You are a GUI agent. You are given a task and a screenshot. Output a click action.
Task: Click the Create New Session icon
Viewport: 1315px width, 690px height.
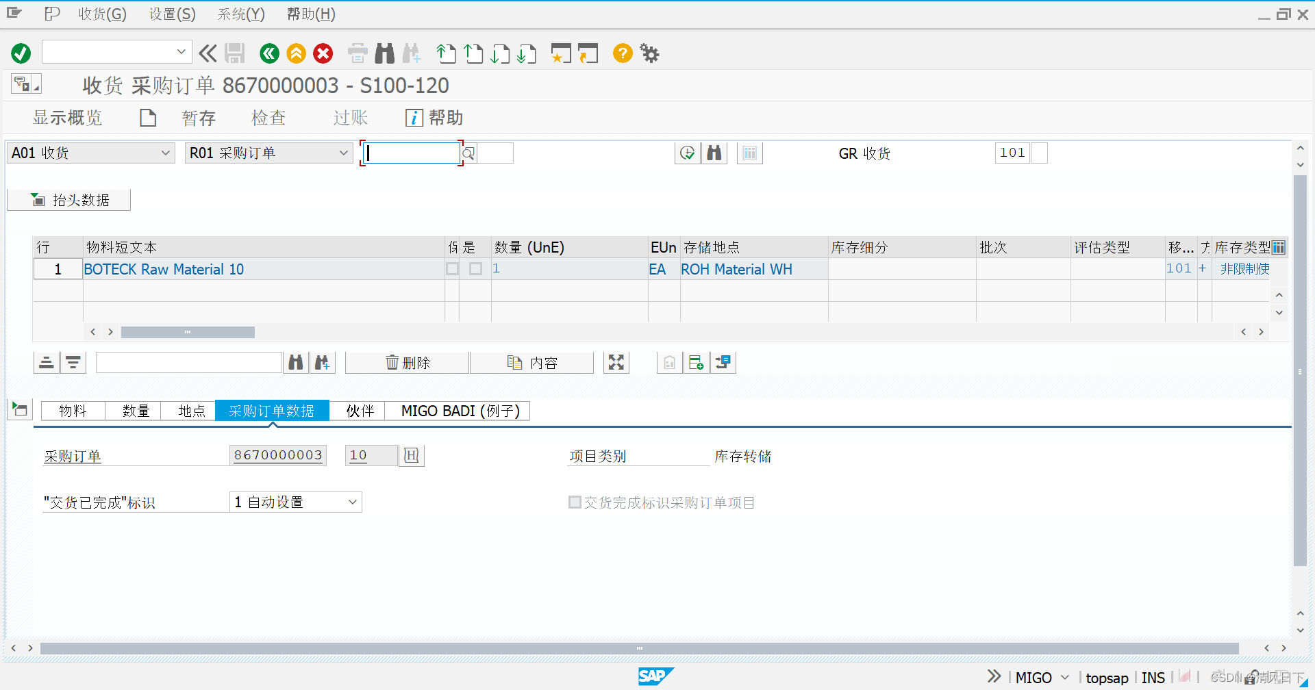coord(561,53)
